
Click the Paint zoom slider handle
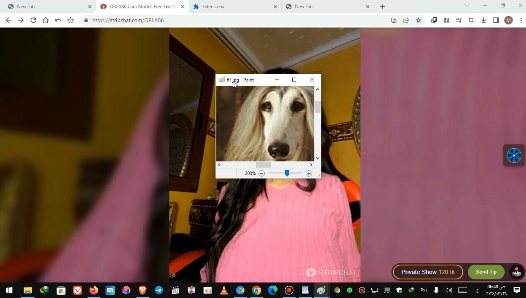[x=287, y=173]
